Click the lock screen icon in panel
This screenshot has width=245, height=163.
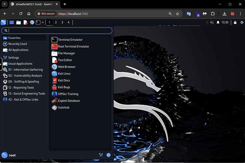point(235,23)
